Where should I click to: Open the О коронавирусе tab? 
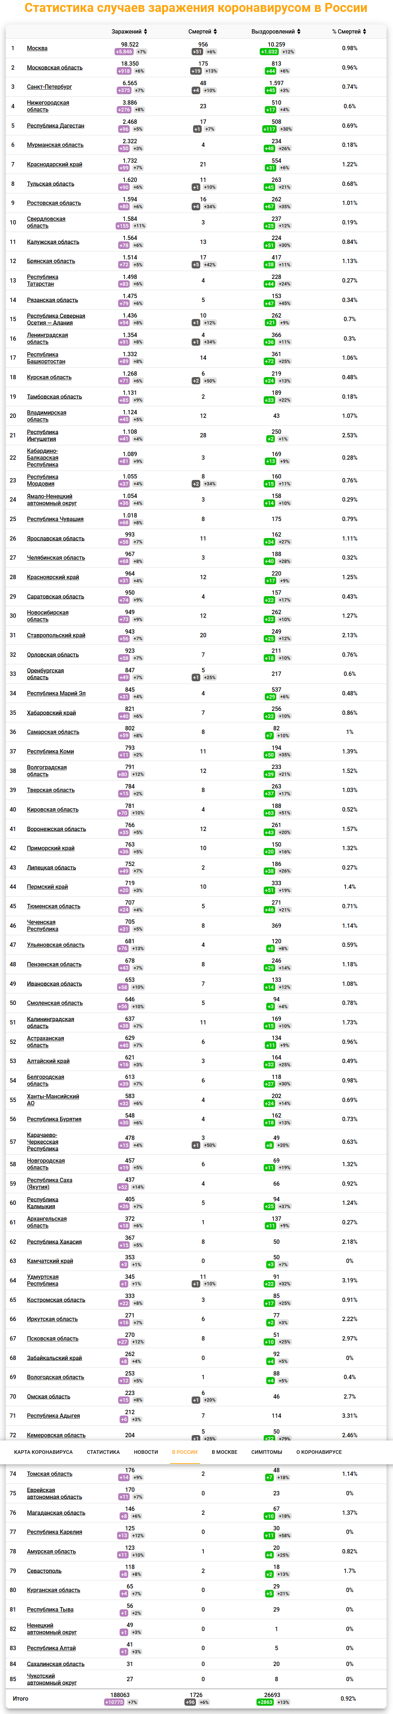point(319,1452)
